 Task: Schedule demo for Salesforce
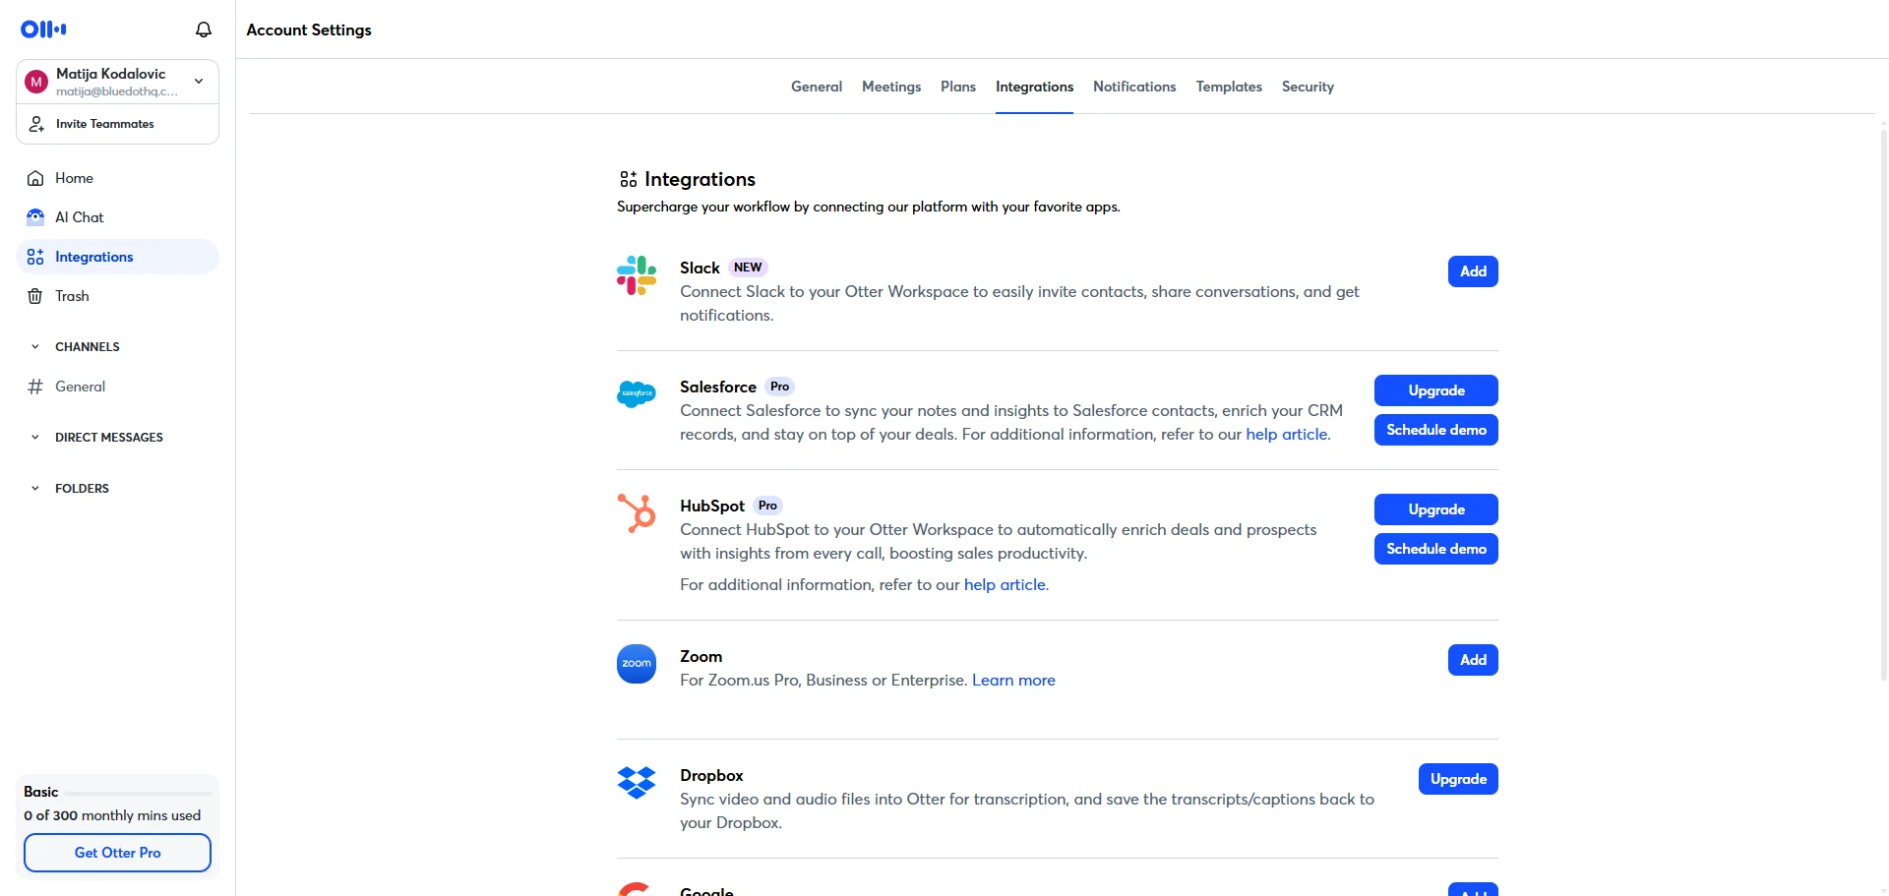[x=1436, y=430]
